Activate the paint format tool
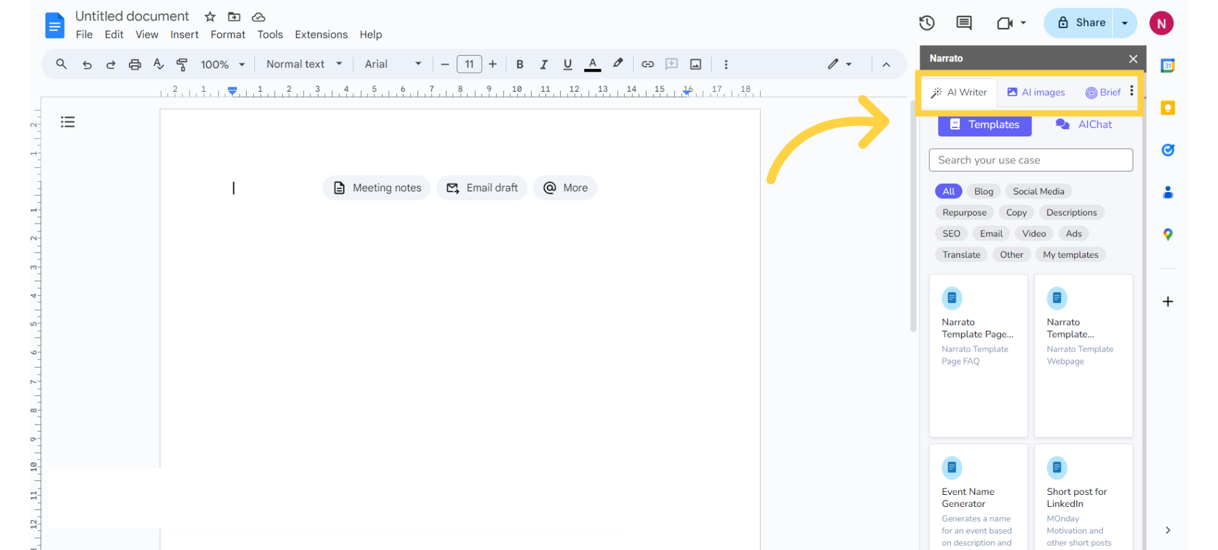This screenshot has height=550, width=1218. 182,64
